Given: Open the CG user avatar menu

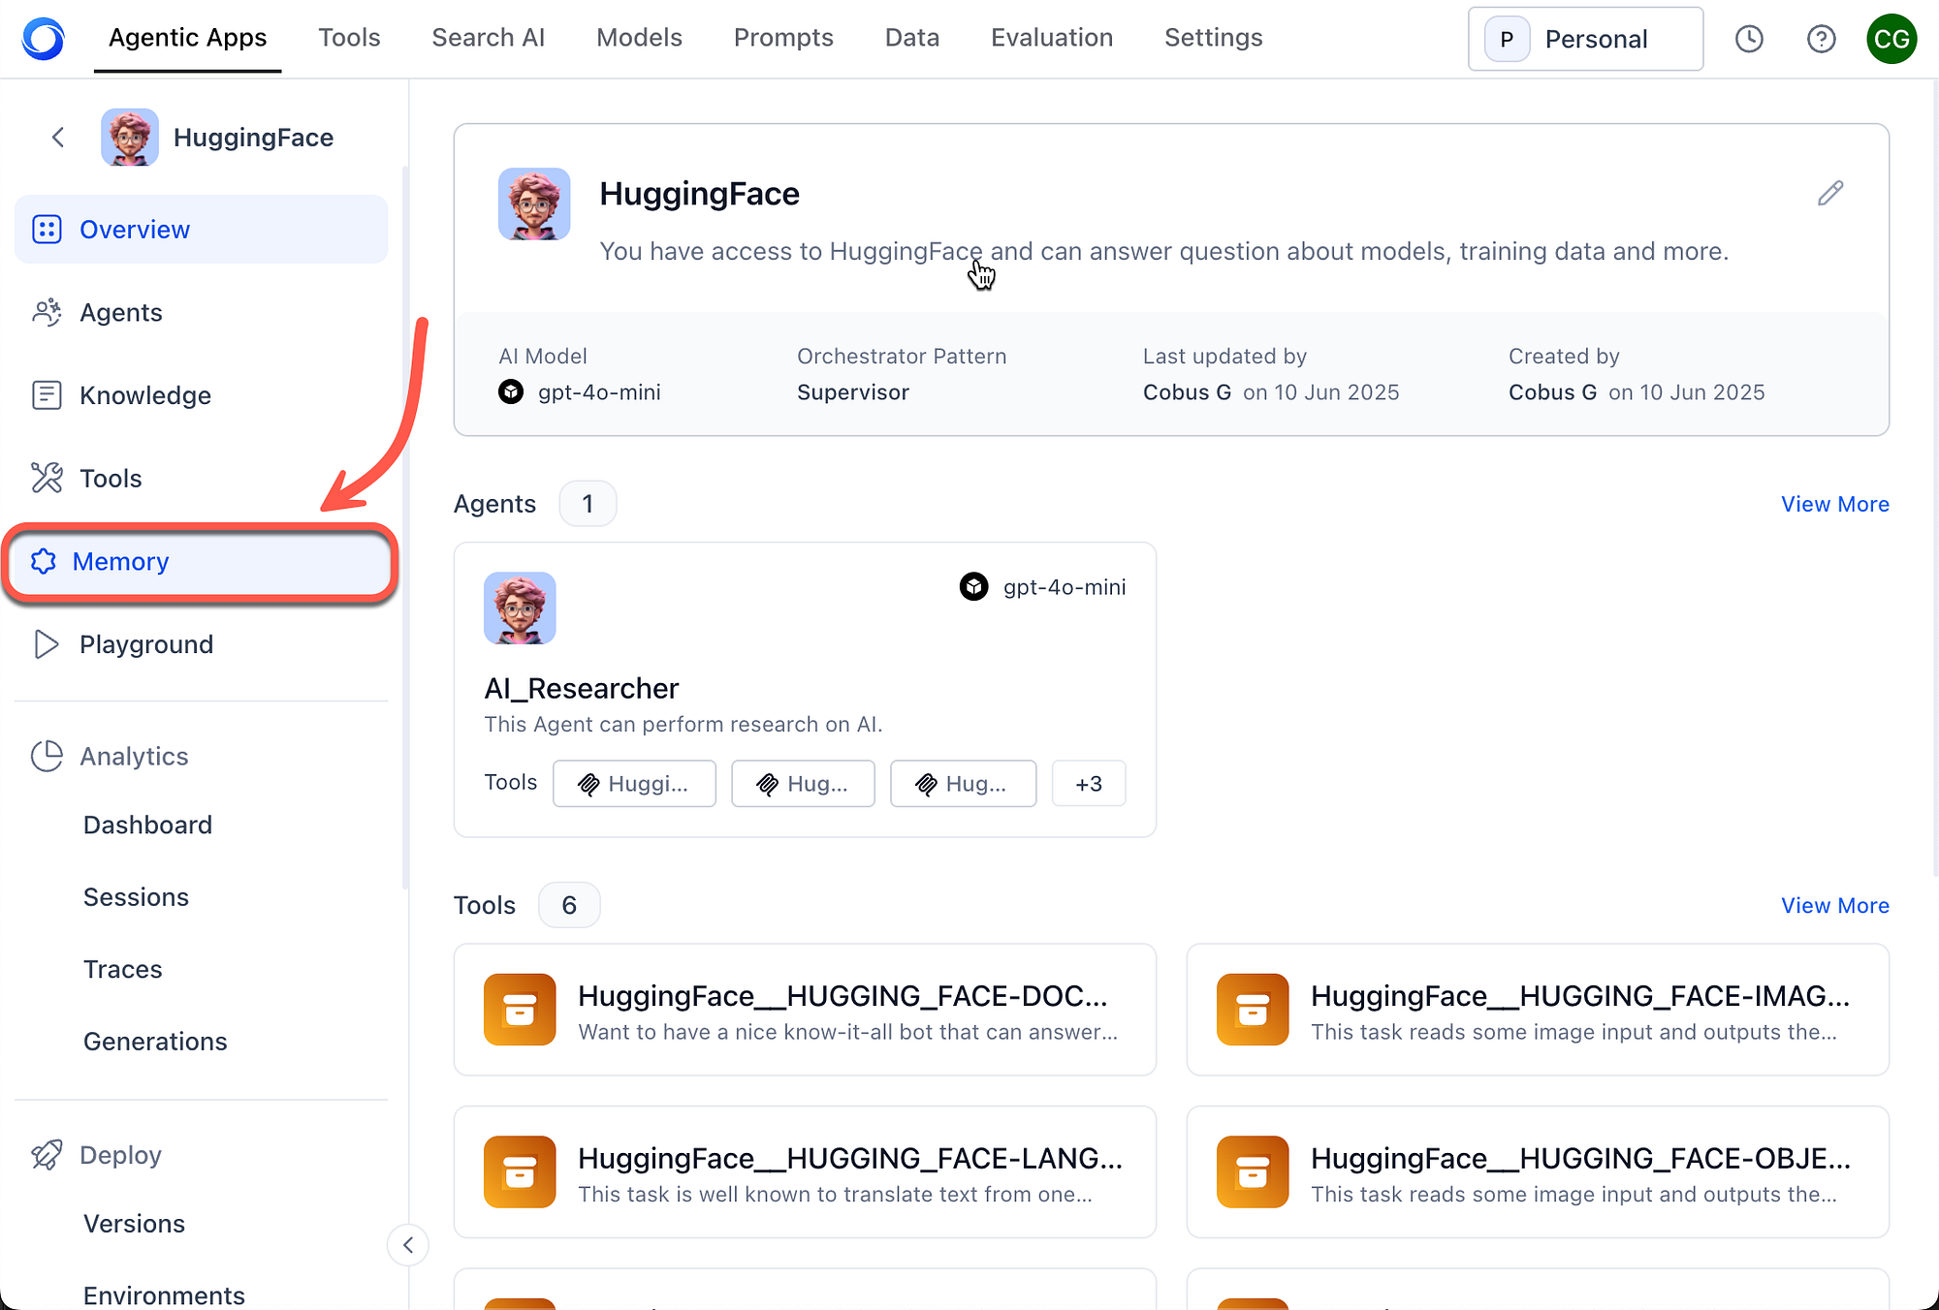Looking at the screenshot, I should coord(1891,39).
